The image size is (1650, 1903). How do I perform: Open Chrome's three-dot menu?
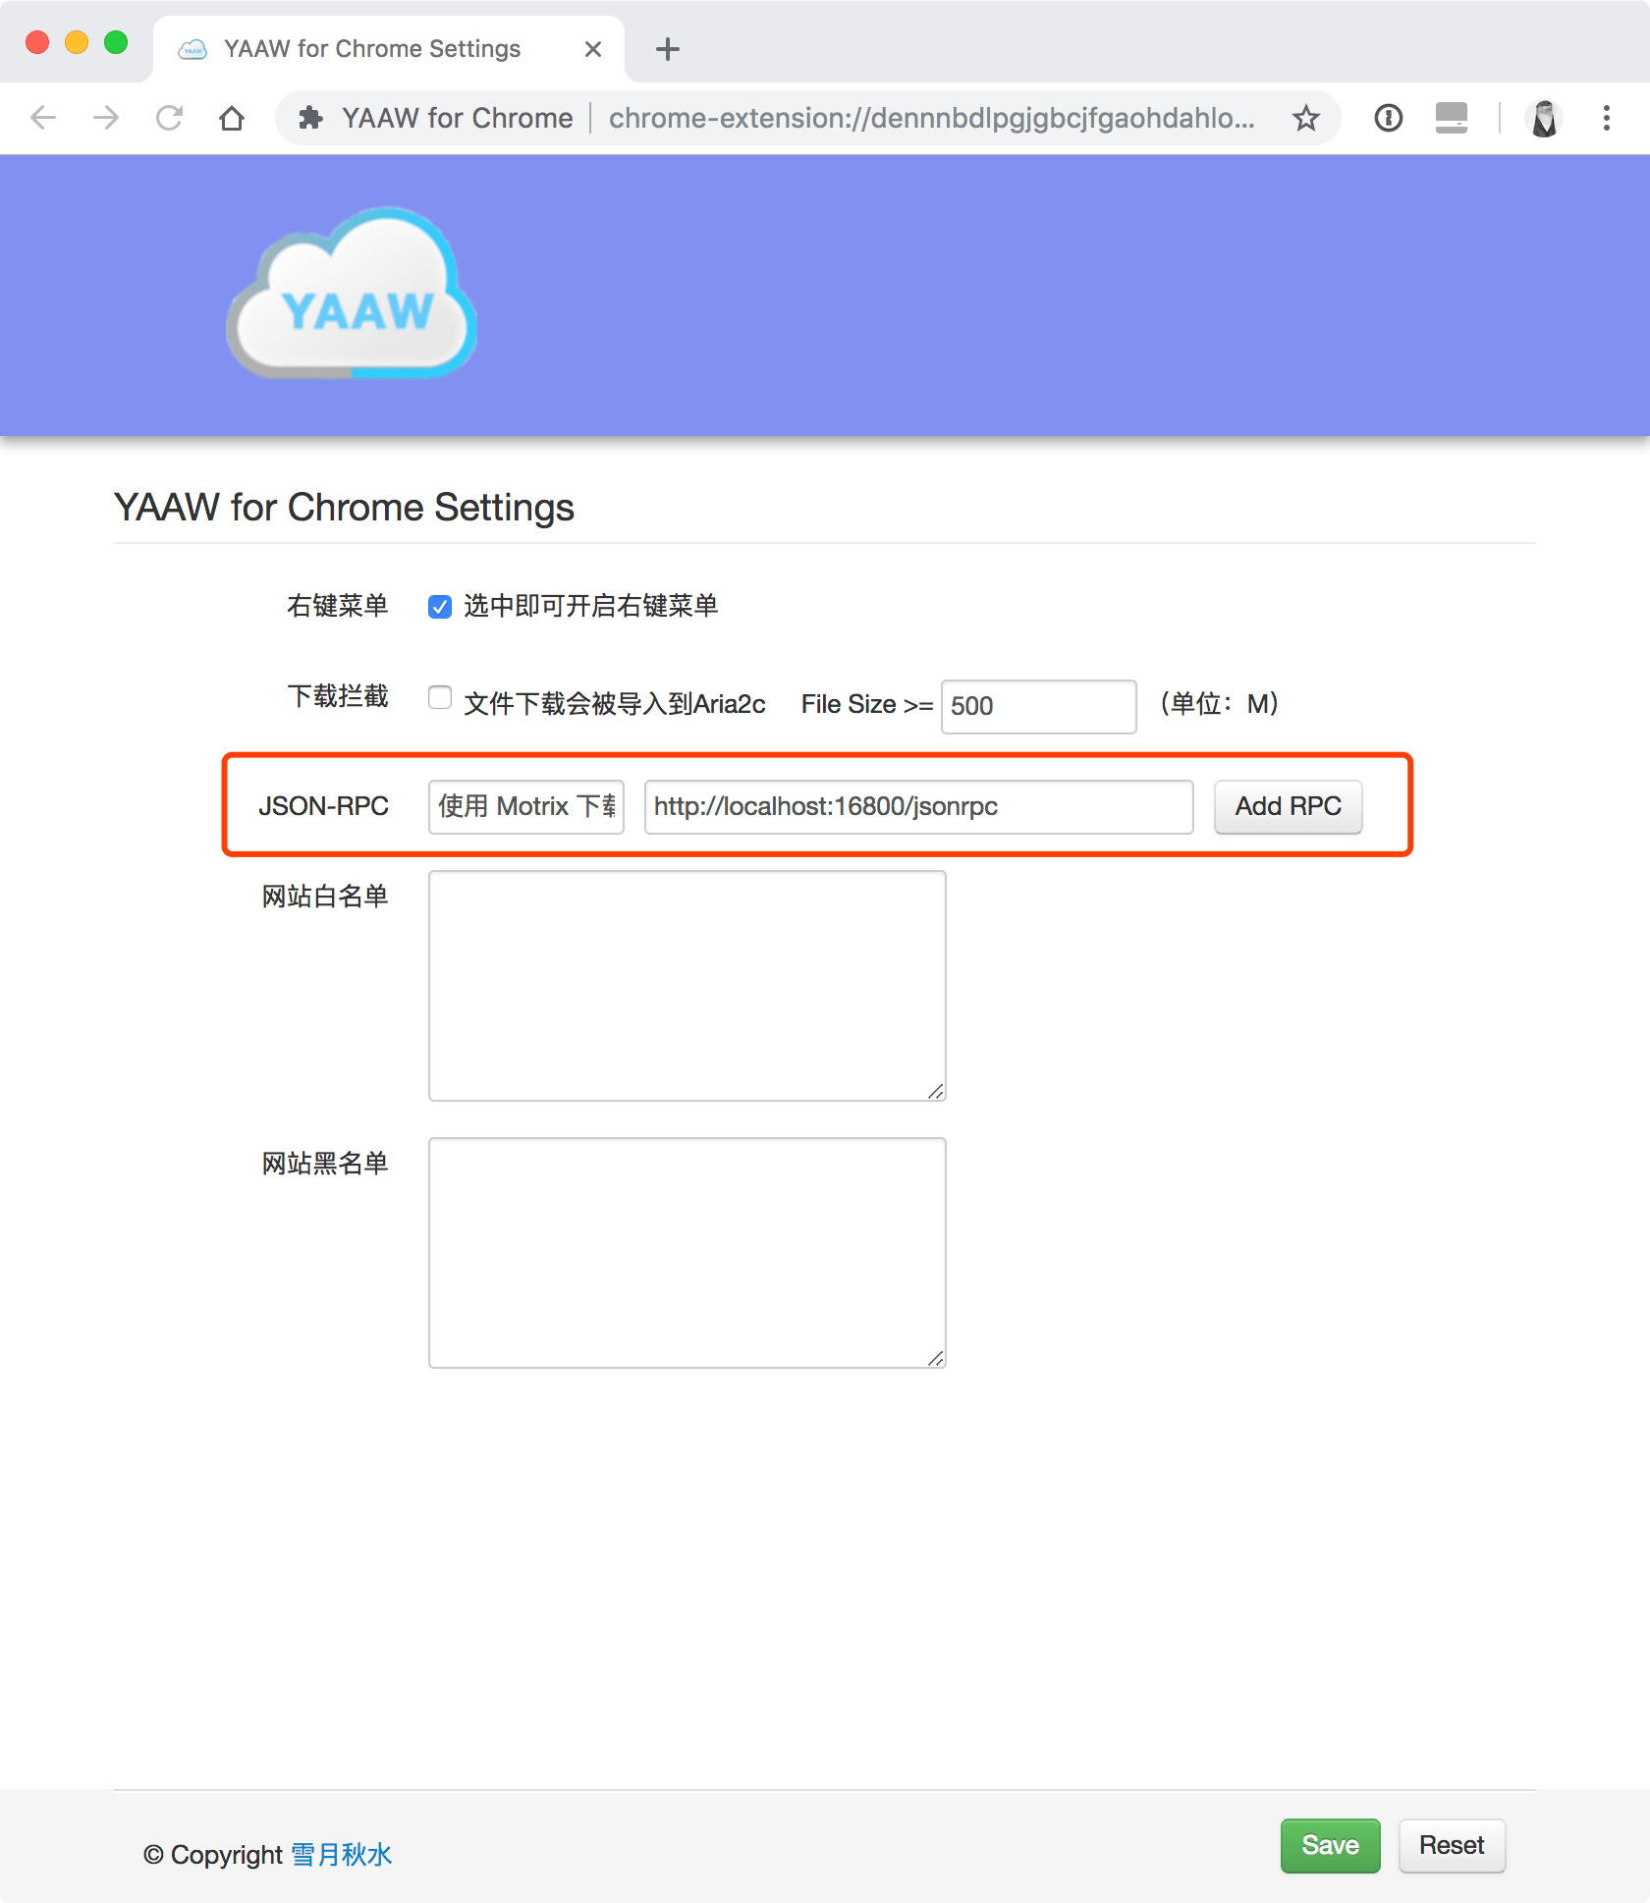(x=1607, y=118)
